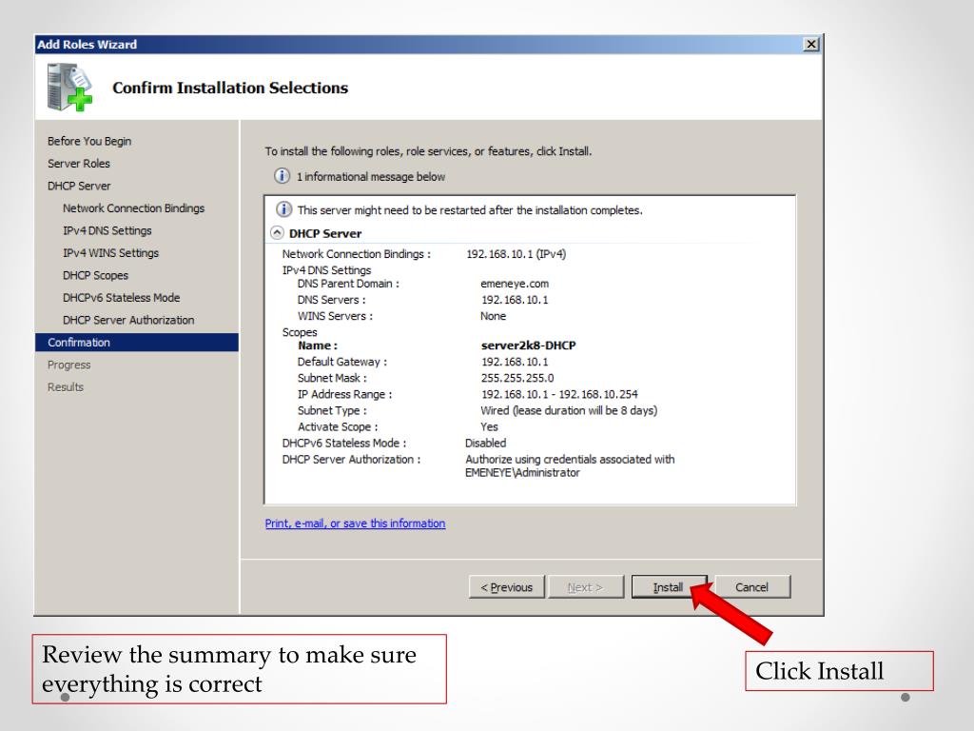Select Server Roles step

pos(79,164)
